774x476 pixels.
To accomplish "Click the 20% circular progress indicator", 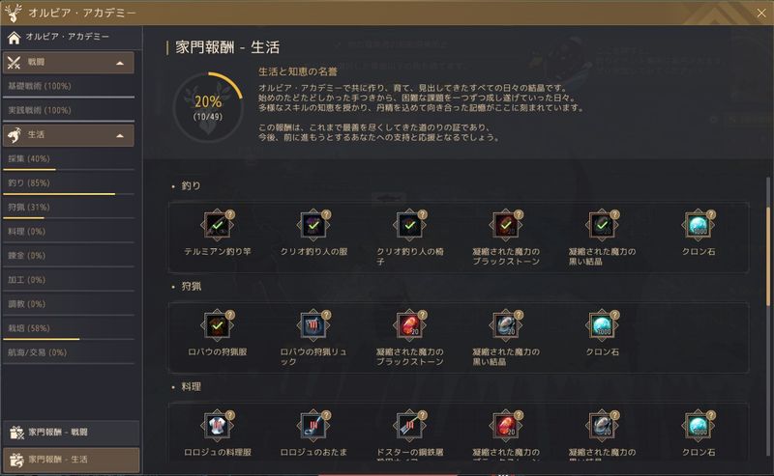I will [208, 107].
